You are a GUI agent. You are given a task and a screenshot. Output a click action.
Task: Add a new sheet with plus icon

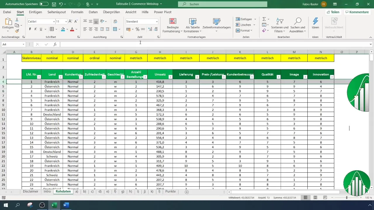187,192
